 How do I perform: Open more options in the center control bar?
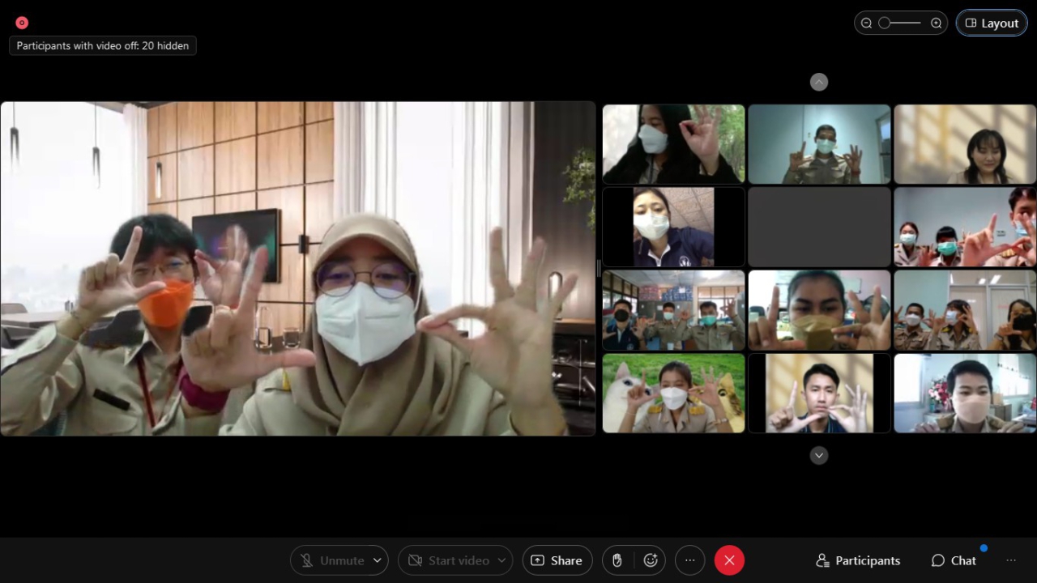tap(690, 560)
